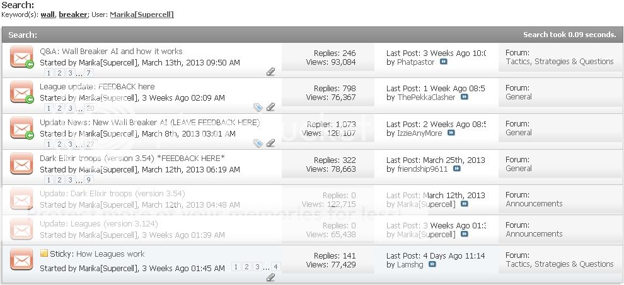The width and height of the screenshot is (624, 285).
Task: Click envelope icon of Dark Elixir FEEDBACK thread
Action: click(x=21, y=164)
